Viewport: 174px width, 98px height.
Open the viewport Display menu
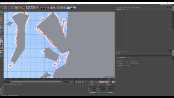(x=16, y=11)
